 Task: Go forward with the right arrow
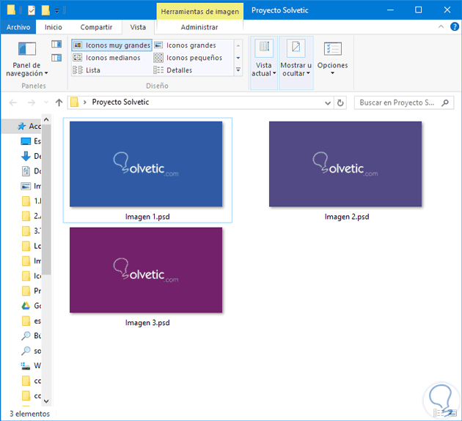tap(32, 103)
